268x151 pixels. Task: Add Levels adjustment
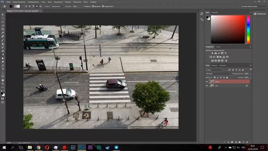point(216,53)
